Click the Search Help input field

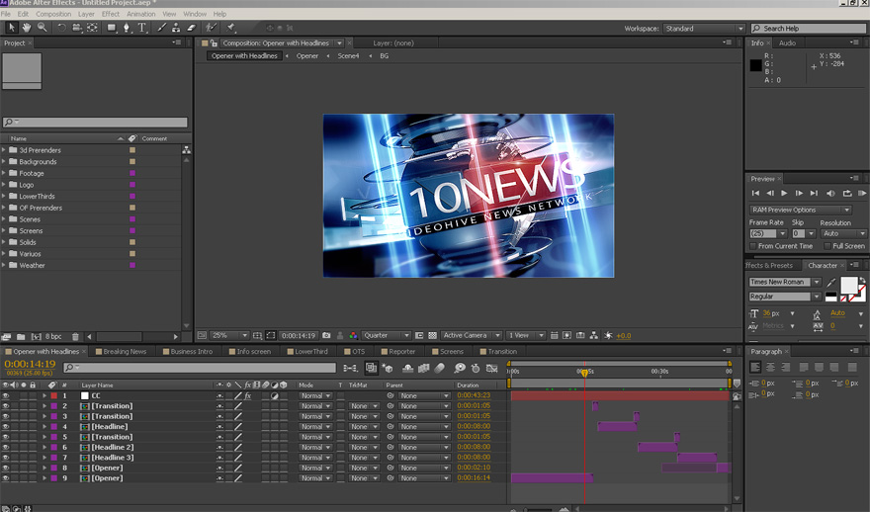click(808, 29)
